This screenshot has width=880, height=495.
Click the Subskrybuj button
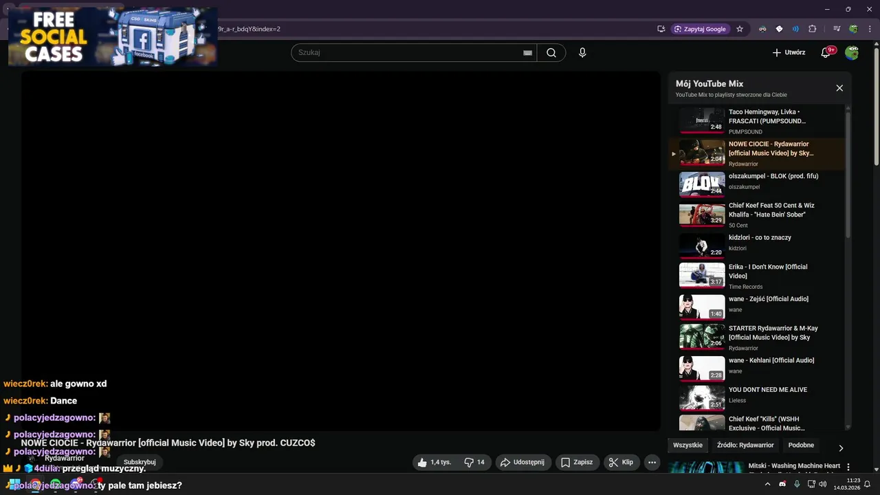[140, 462]
